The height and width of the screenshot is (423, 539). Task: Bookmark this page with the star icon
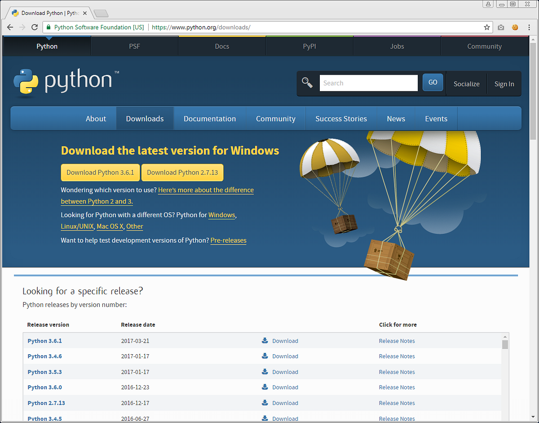click(486, 27)
